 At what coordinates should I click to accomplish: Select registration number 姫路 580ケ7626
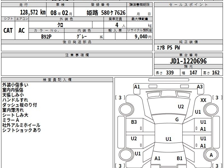pyautogui.click(x=106, y=13)
